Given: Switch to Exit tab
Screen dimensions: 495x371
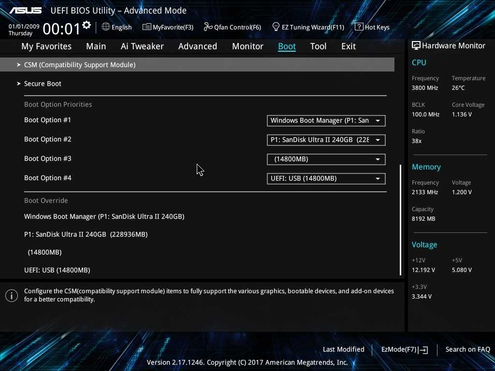Looking at the screenshot, I should (349, 46).
